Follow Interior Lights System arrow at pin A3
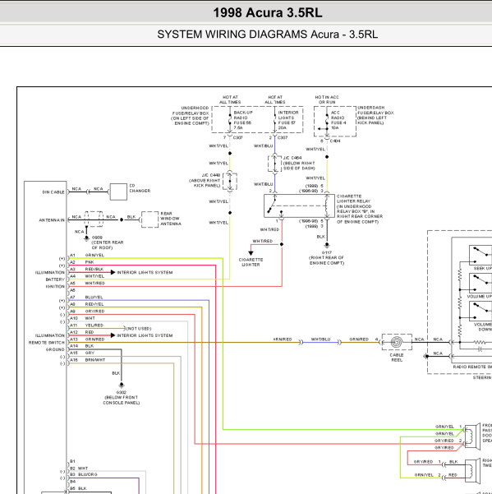Viewport: 492px width, 494px height. 113,272
